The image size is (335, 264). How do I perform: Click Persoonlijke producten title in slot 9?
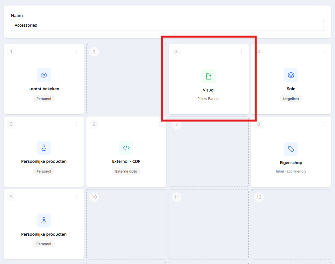[44, 234]
